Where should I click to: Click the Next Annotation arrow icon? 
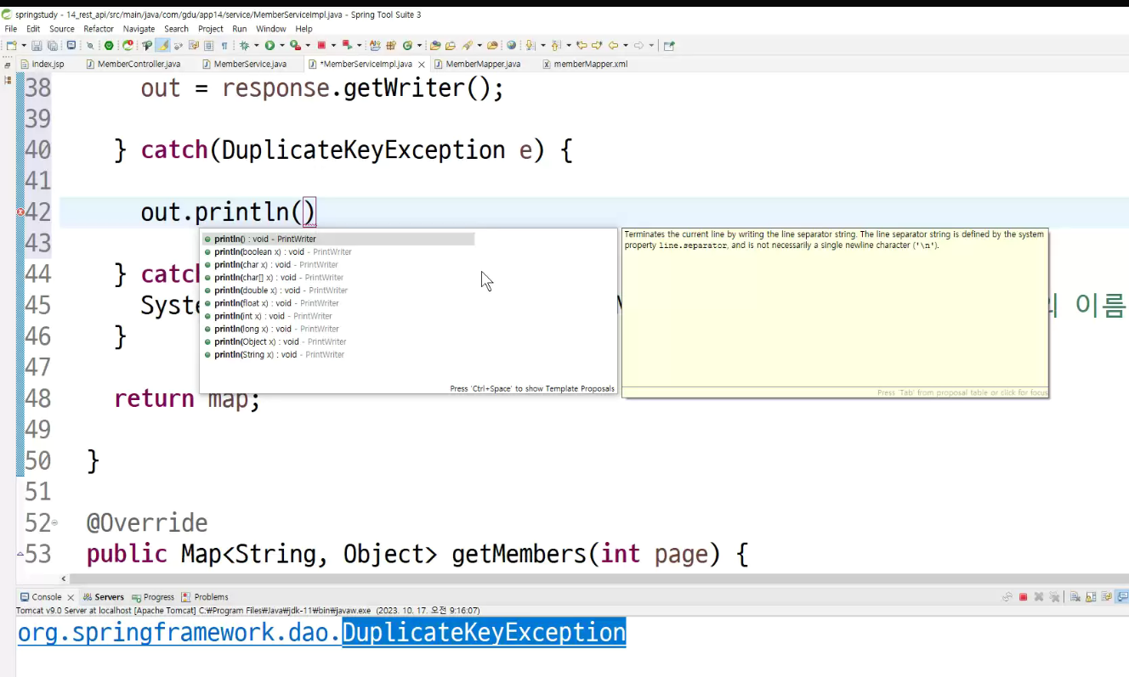coord(530,46)
